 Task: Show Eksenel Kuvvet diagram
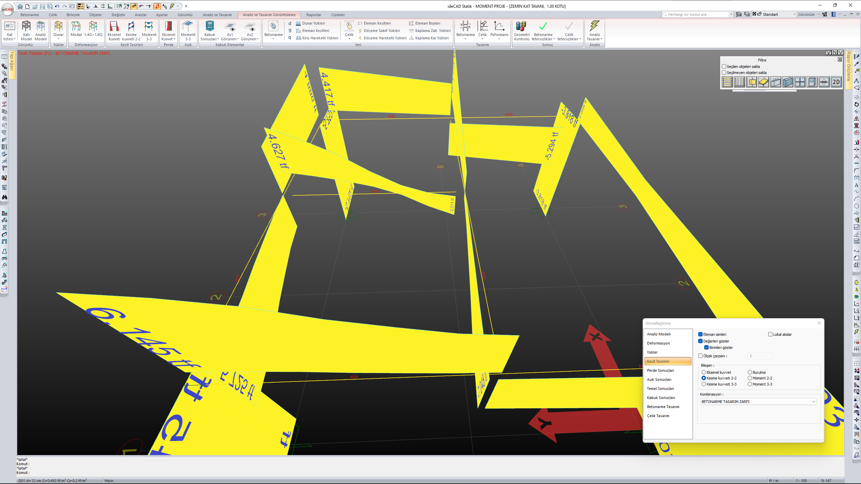point(114,30)
